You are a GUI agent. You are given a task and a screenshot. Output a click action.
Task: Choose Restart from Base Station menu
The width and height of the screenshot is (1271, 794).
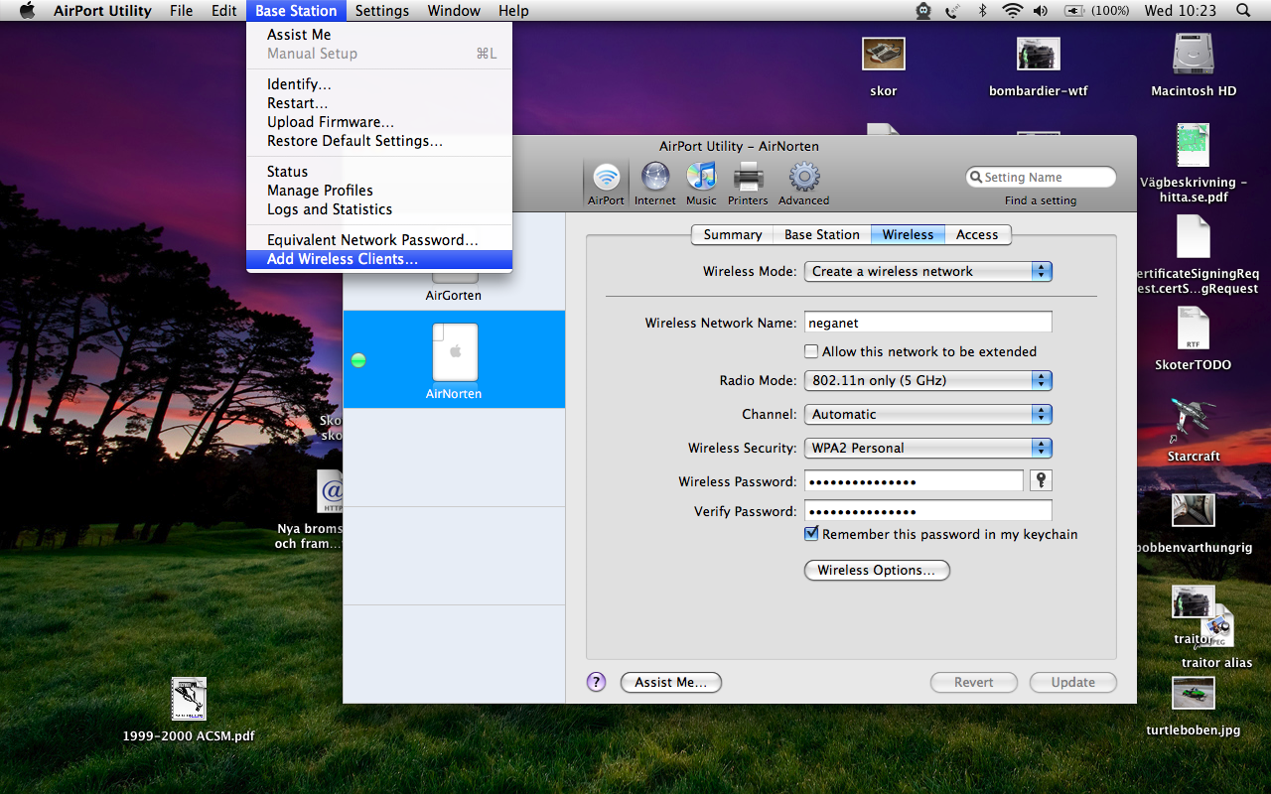[379, 103]
